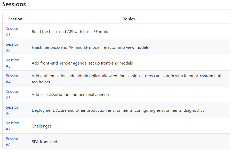
Task: Open the Session #2 link
Action: pos(13,47)
